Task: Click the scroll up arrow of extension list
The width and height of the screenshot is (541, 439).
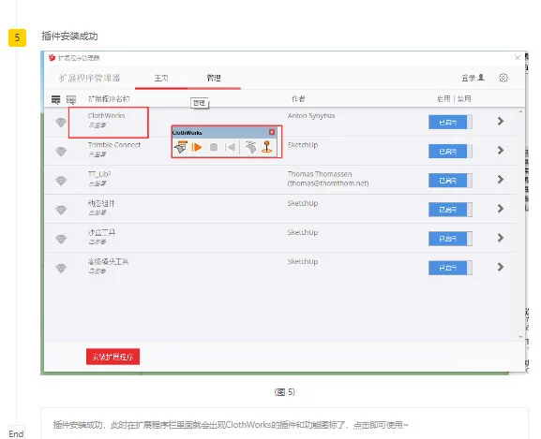Action: (x=520, y=112)
